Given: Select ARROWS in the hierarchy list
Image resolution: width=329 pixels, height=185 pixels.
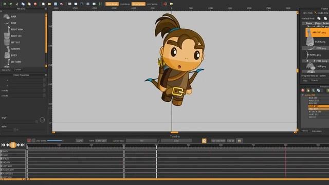Looking at the screenshot, I should pos(15,49).
